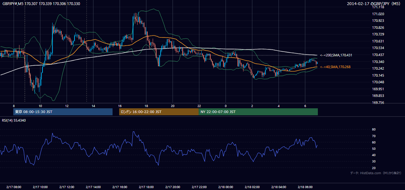Viewport: 405px width, 190px height.
Task: Click the 2/17 20:00 time label
Action: click(x=173, y=187)
